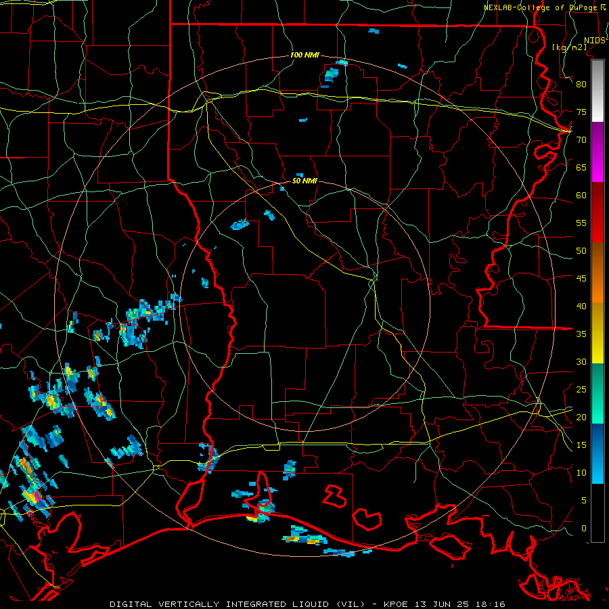Image resolution: width=609 pixels, height=609 pixels.
Task: Click the 25 value on the scale
Action: point(581,390)
